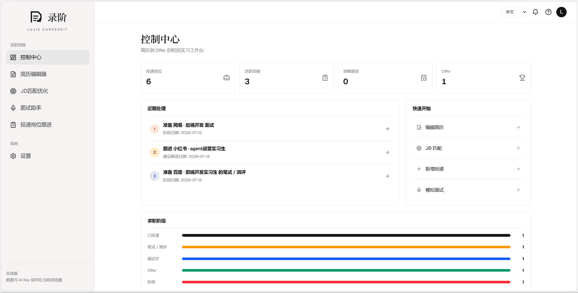Click numbered badge 2 in 近期处理
This screenshot has height=293, width=578.
[154, 152]
